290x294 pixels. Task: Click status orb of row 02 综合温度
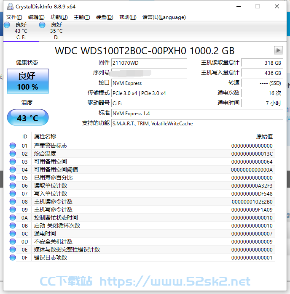point(13,154)
